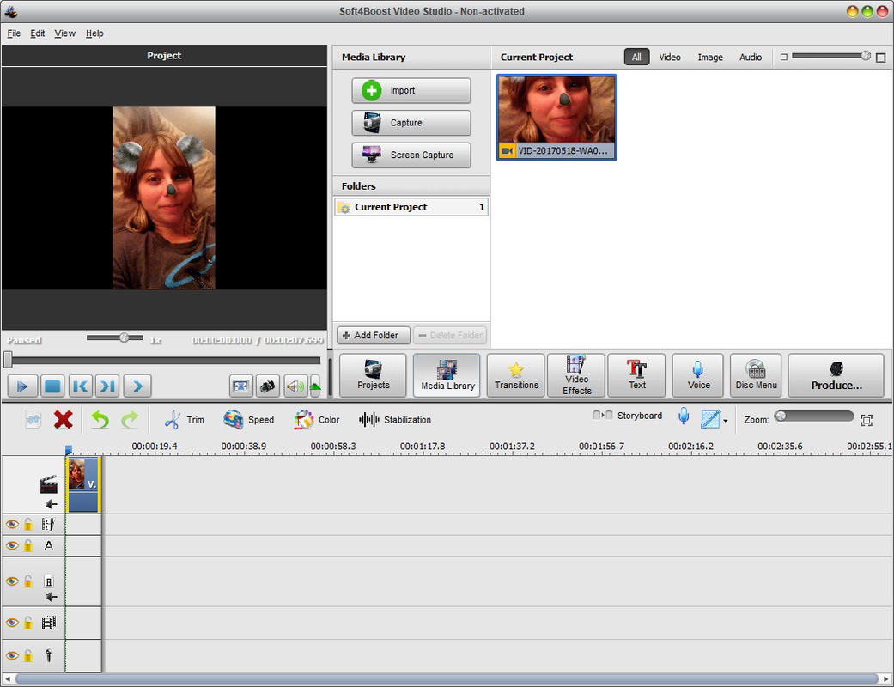This screenshot has width=894, height=687.
Task: Click the timeline microphone record icon
Action: (x=684, y=416)
